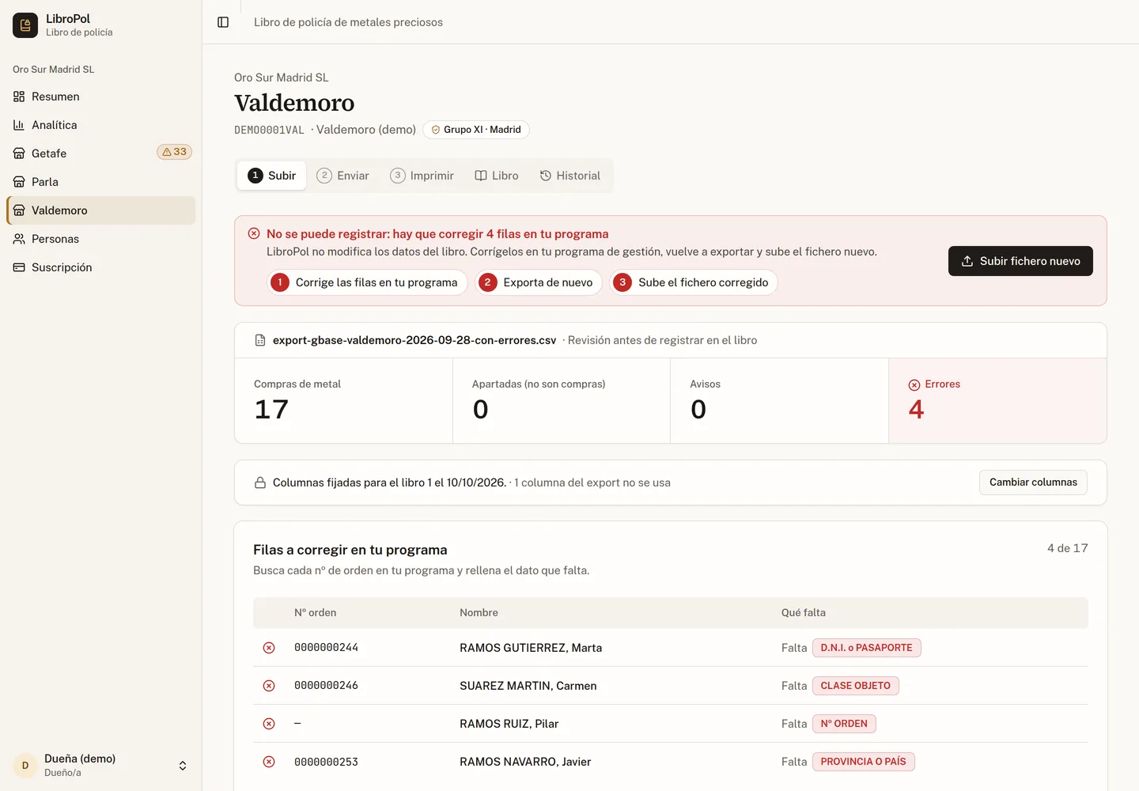Open the Suscripción sidebar link
Viewport: 1139px width, 791px height.
click(x=101, y=267)
